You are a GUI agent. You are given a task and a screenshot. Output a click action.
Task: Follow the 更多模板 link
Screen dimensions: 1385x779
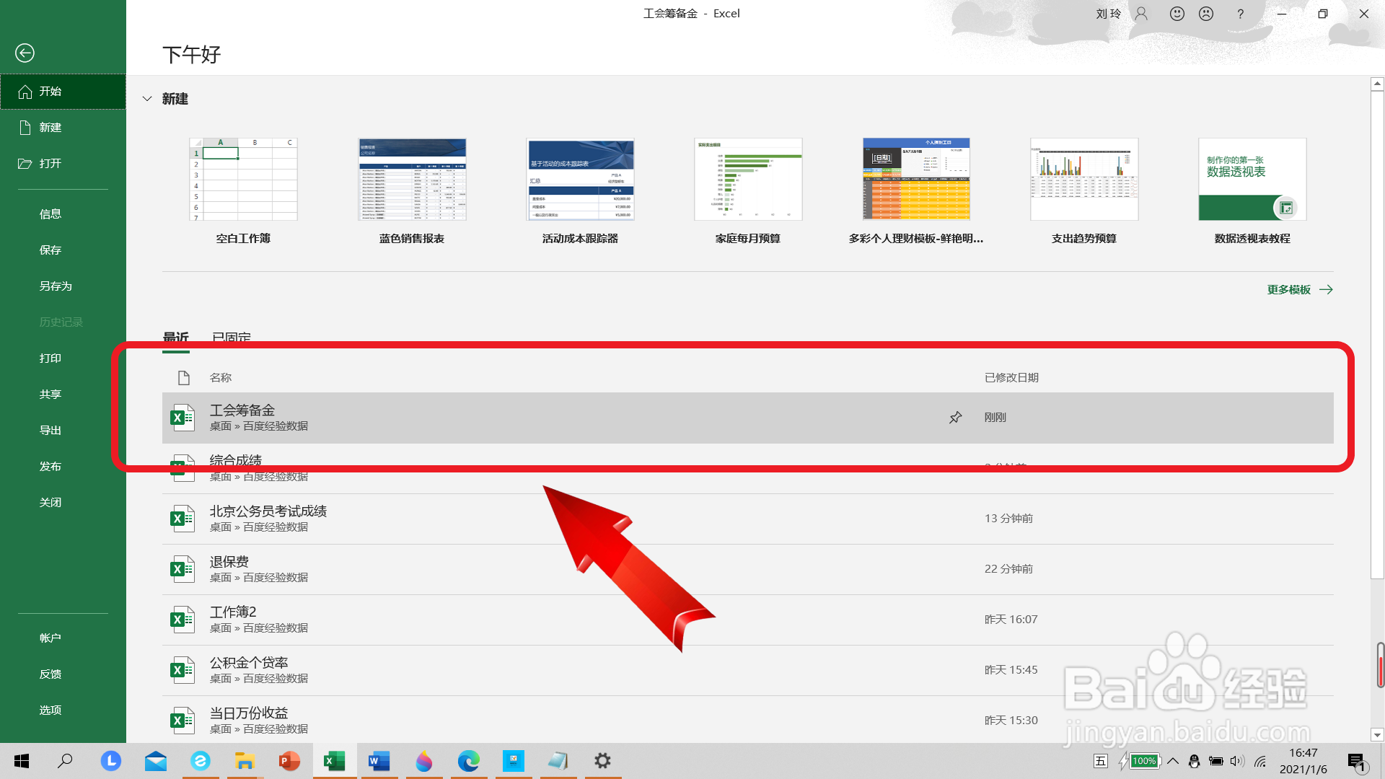click(1300, 290)
